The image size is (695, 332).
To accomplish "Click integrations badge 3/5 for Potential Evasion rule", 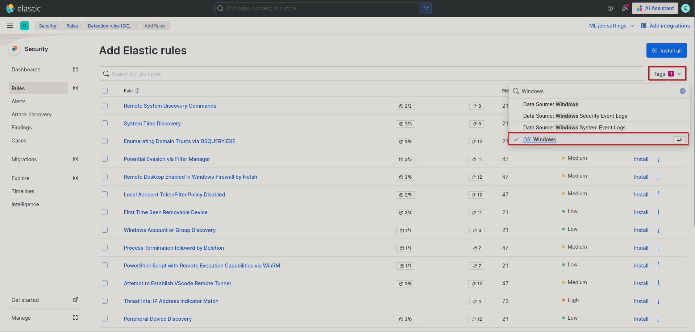I will click(x=405, y=159).
